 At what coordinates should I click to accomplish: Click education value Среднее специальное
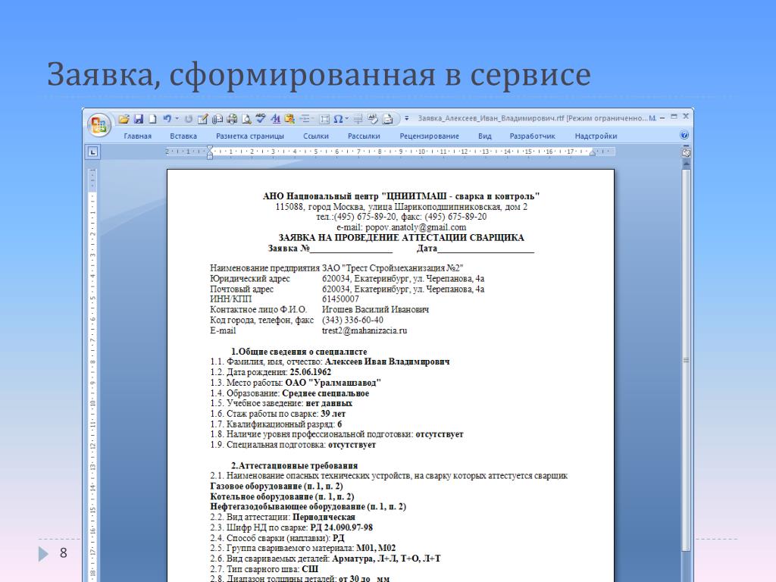[326, 393]
